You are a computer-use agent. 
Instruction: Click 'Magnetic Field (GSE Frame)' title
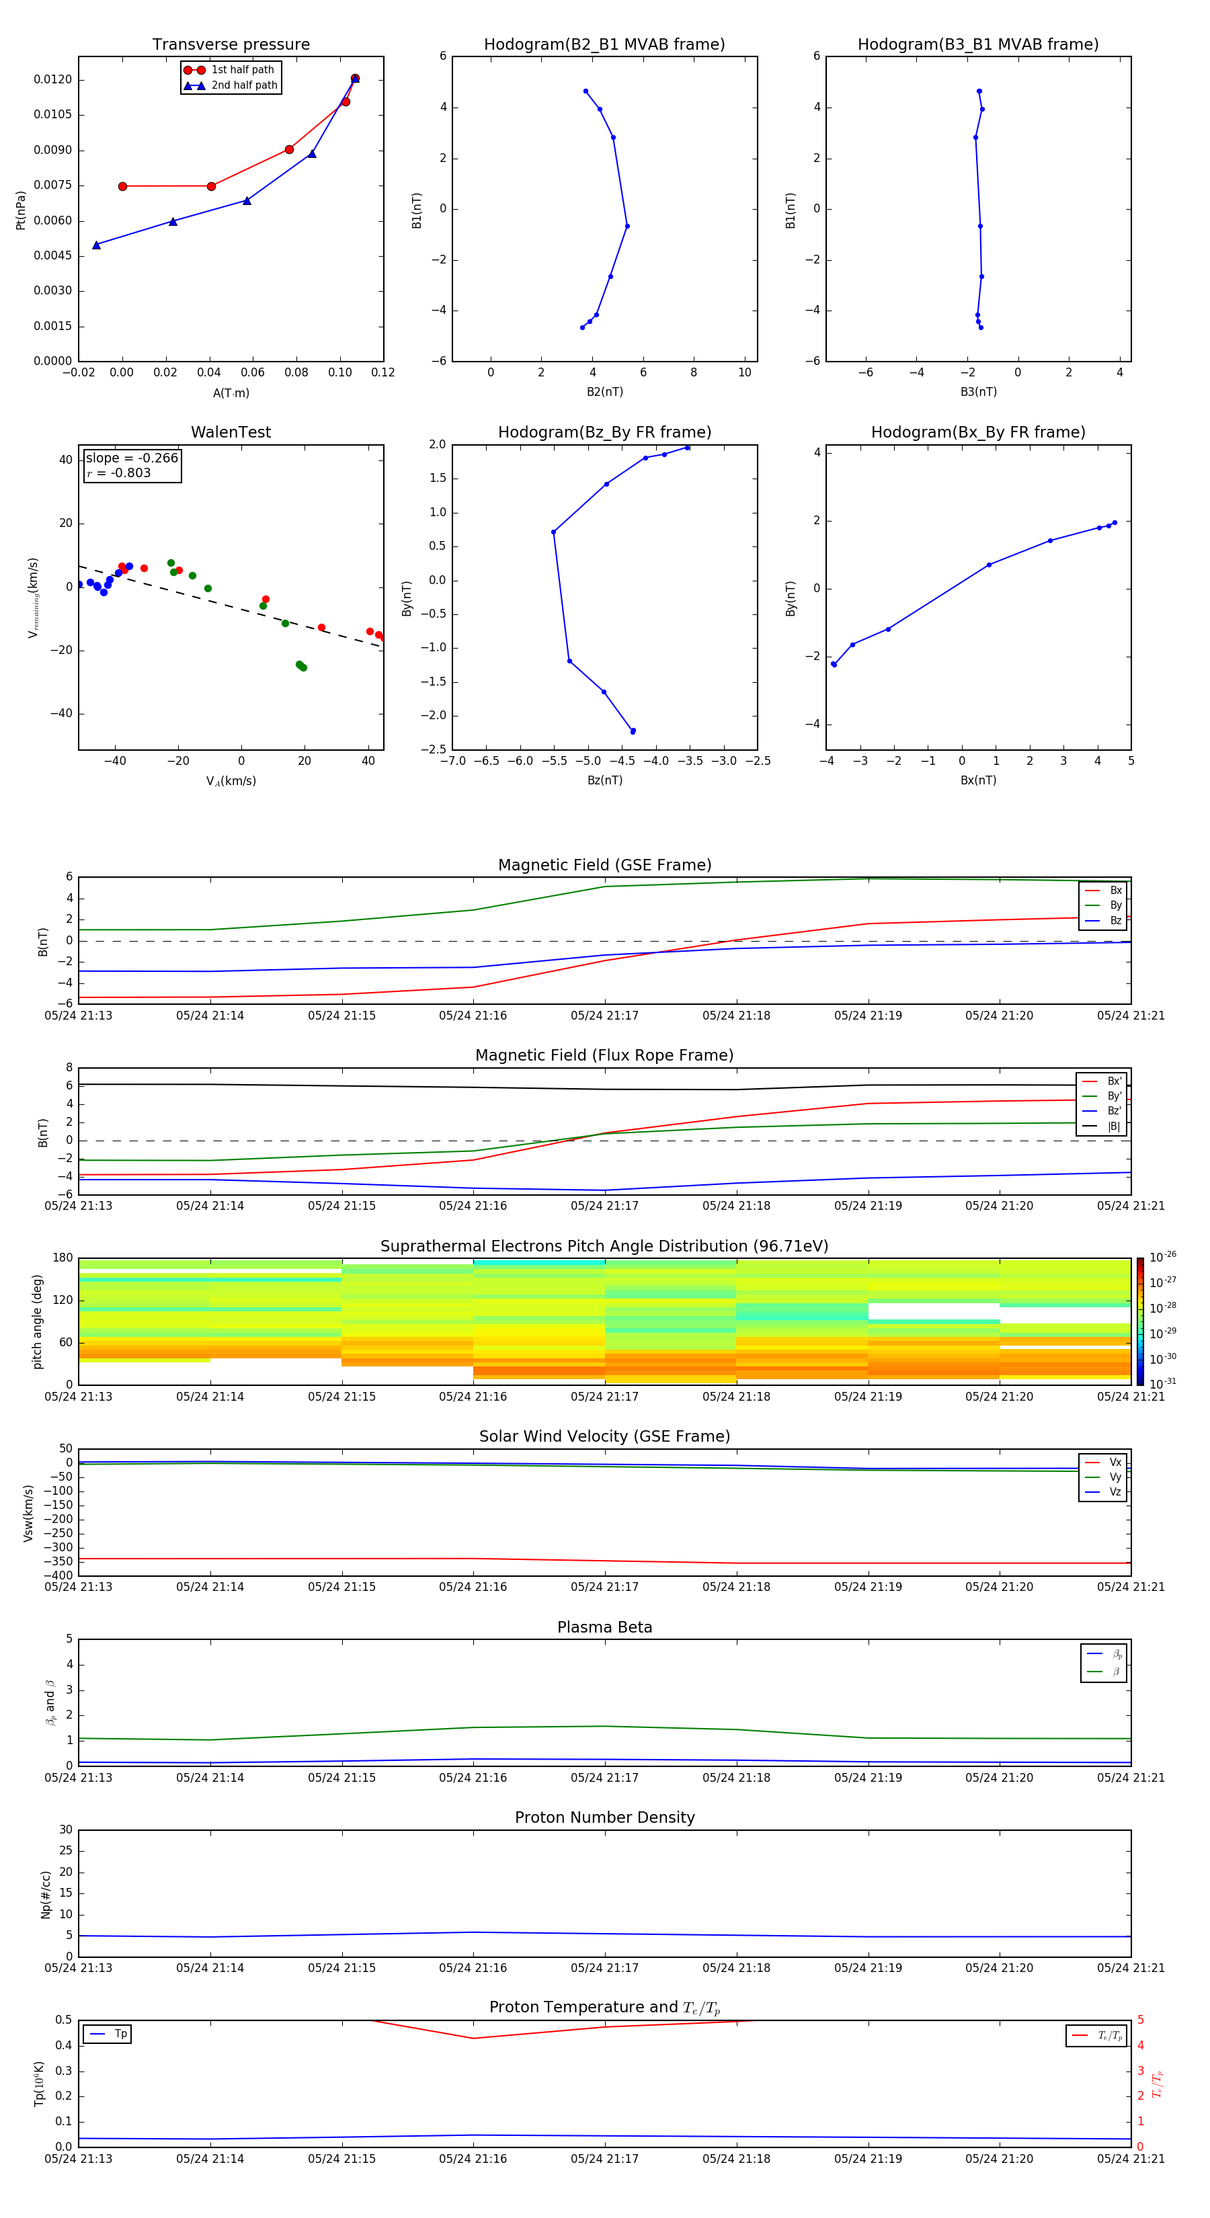click(604, 865)
